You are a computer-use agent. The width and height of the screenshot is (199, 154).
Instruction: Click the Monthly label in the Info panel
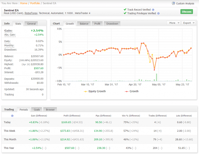click(x=9, y=45)
